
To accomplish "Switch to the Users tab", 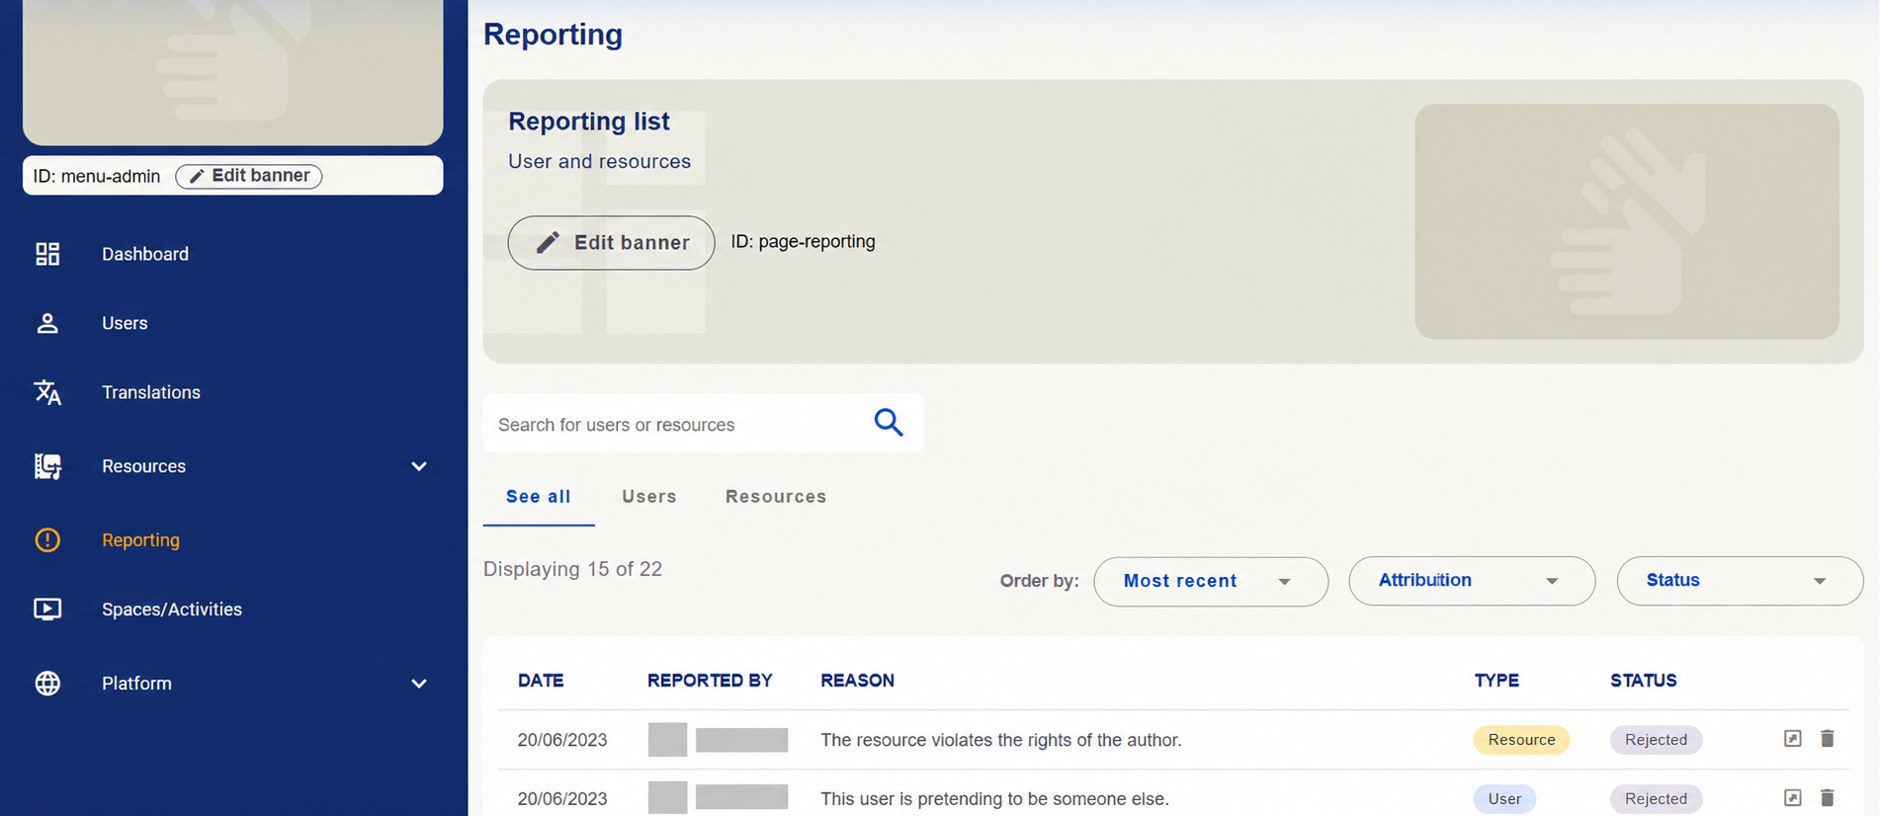I will click(x=649, y=497).
